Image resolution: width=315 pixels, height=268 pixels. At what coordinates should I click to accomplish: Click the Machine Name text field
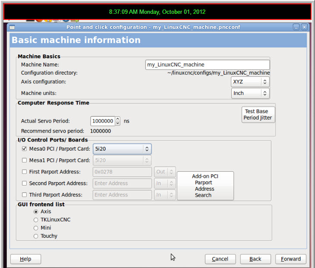208,65
